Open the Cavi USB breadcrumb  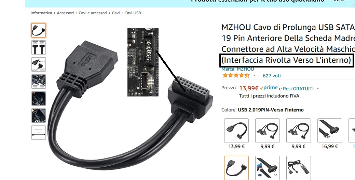point(133,13)
